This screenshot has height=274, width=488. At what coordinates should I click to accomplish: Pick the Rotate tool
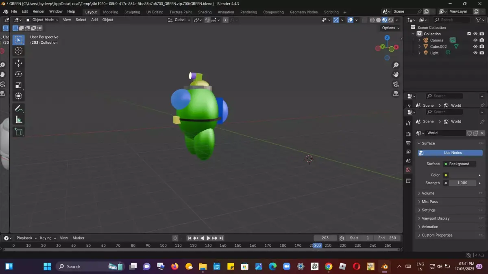coord(18,74)
